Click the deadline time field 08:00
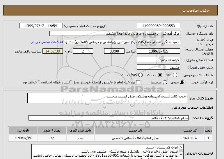 click(114, 51)
